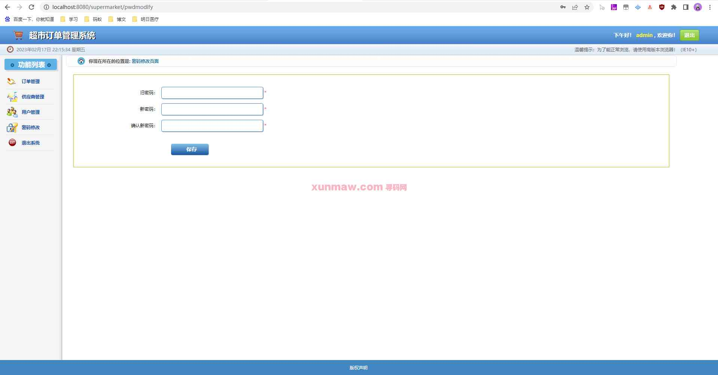
Task: Open the 明日医疗 bookmark folder
Action: tap(146, 19)
